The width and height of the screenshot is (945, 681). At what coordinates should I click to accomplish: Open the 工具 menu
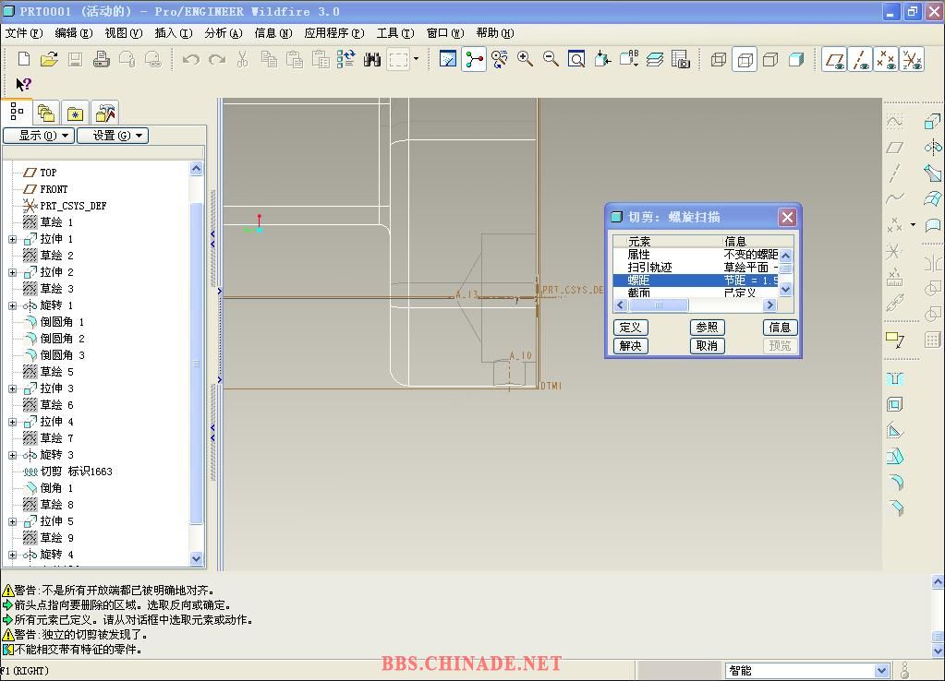click(x=395, y=33)
